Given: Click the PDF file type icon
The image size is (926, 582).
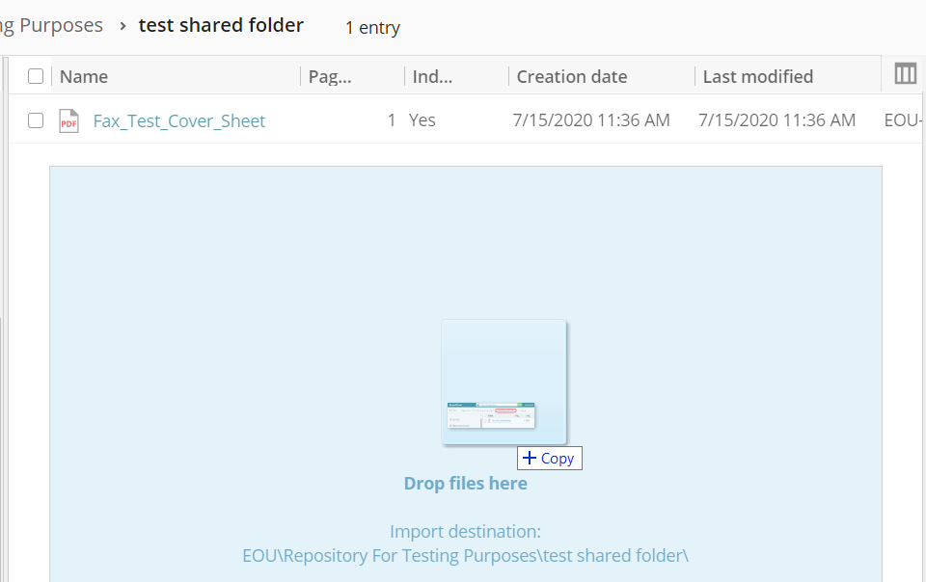Looking at the screenshot, I should tap(68, 120).
